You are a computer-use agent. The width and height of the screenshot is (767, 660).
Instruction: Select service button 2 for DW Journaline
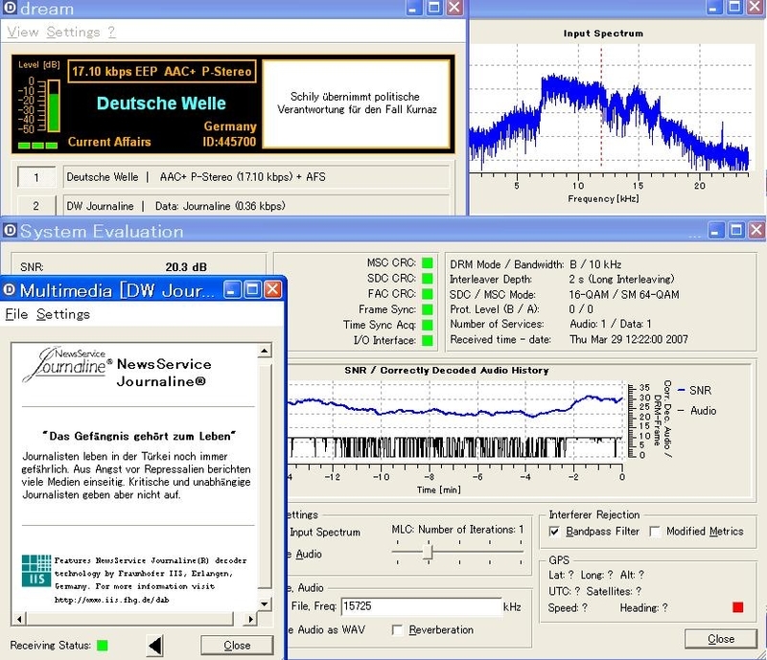36,206
